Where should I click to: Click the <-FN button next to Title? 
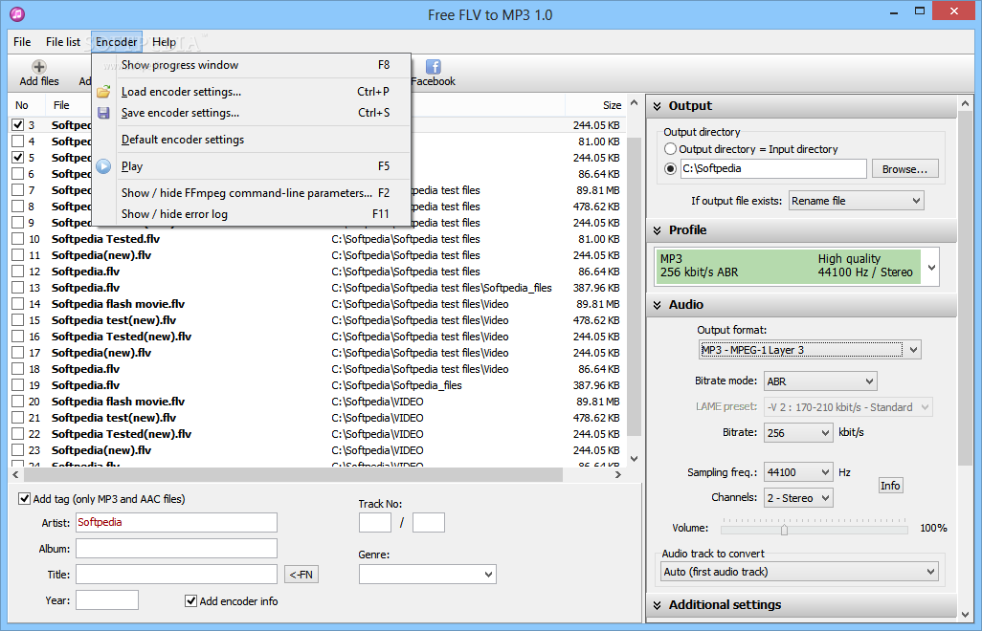[x=301, y=574]
